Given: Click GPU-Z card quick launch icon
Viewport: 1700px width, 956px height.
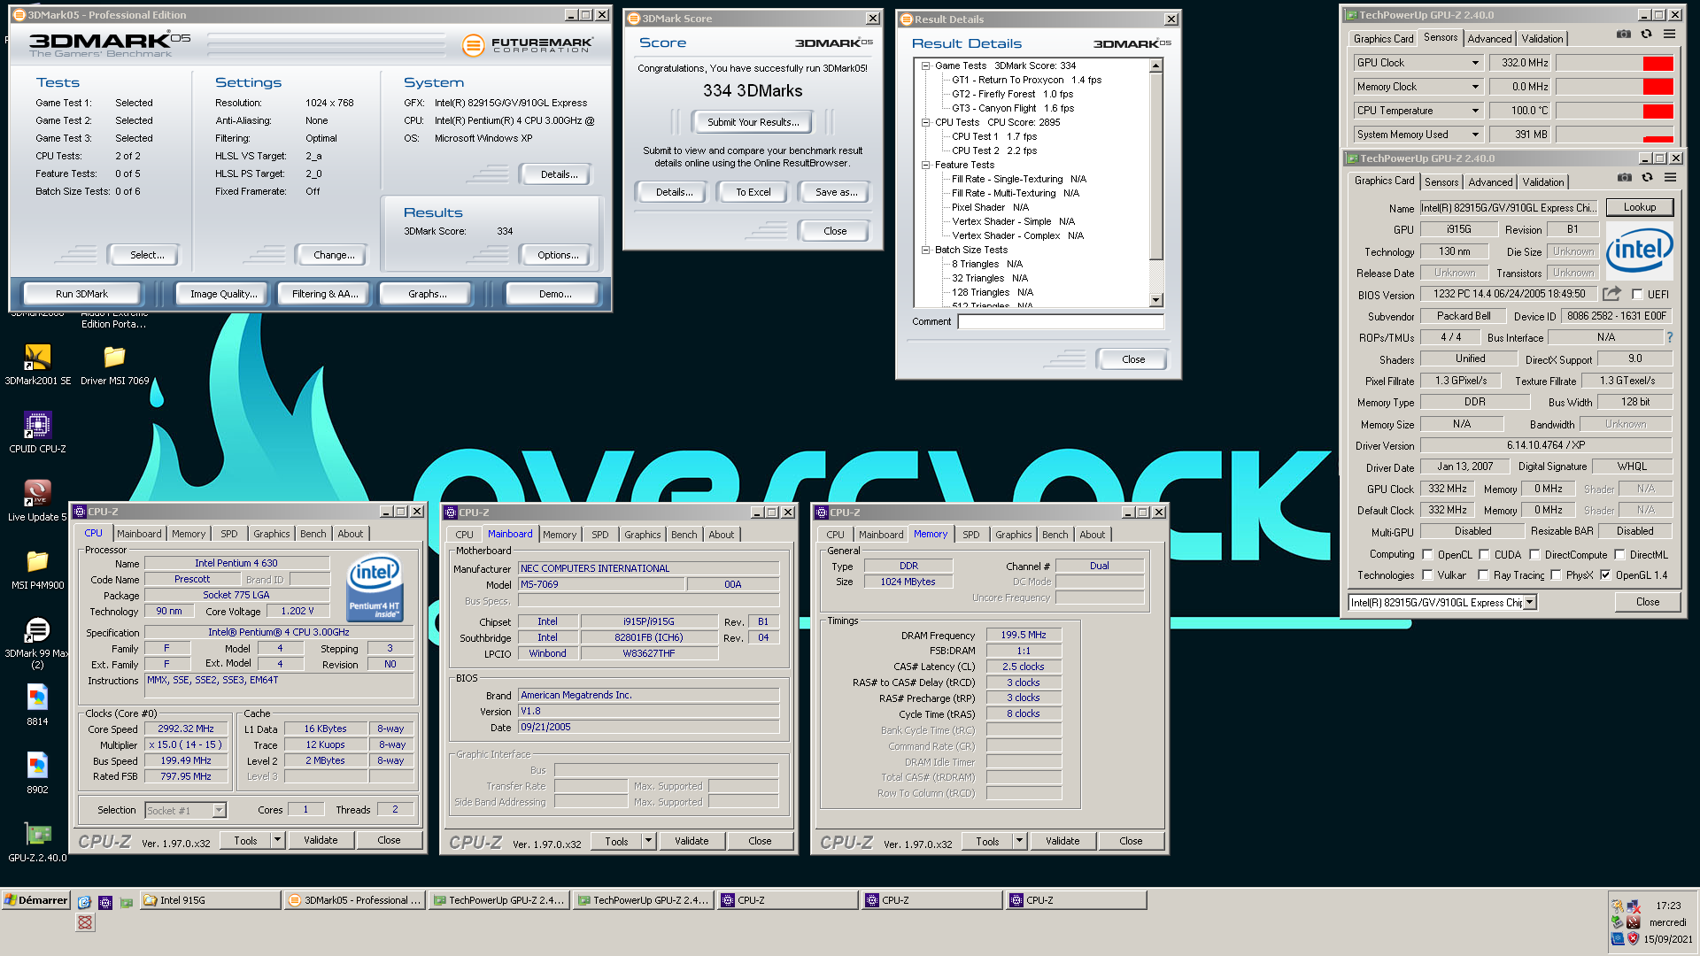Looking at the screenshot, I should [127, 902].
